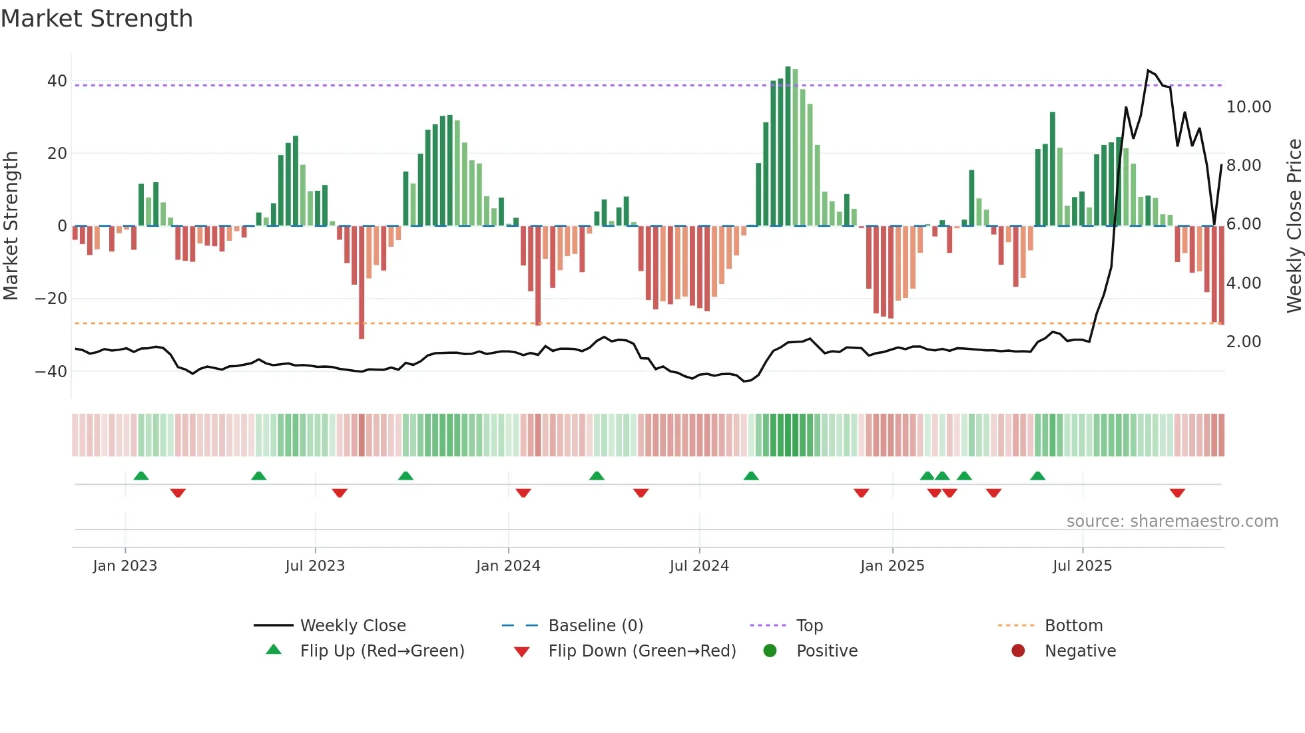
Task: Hide the Bottom dotted line legend entry
Action: 1073,625
